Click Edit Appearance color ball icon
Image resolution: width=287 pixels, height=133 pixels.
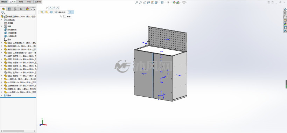point(174,2)
